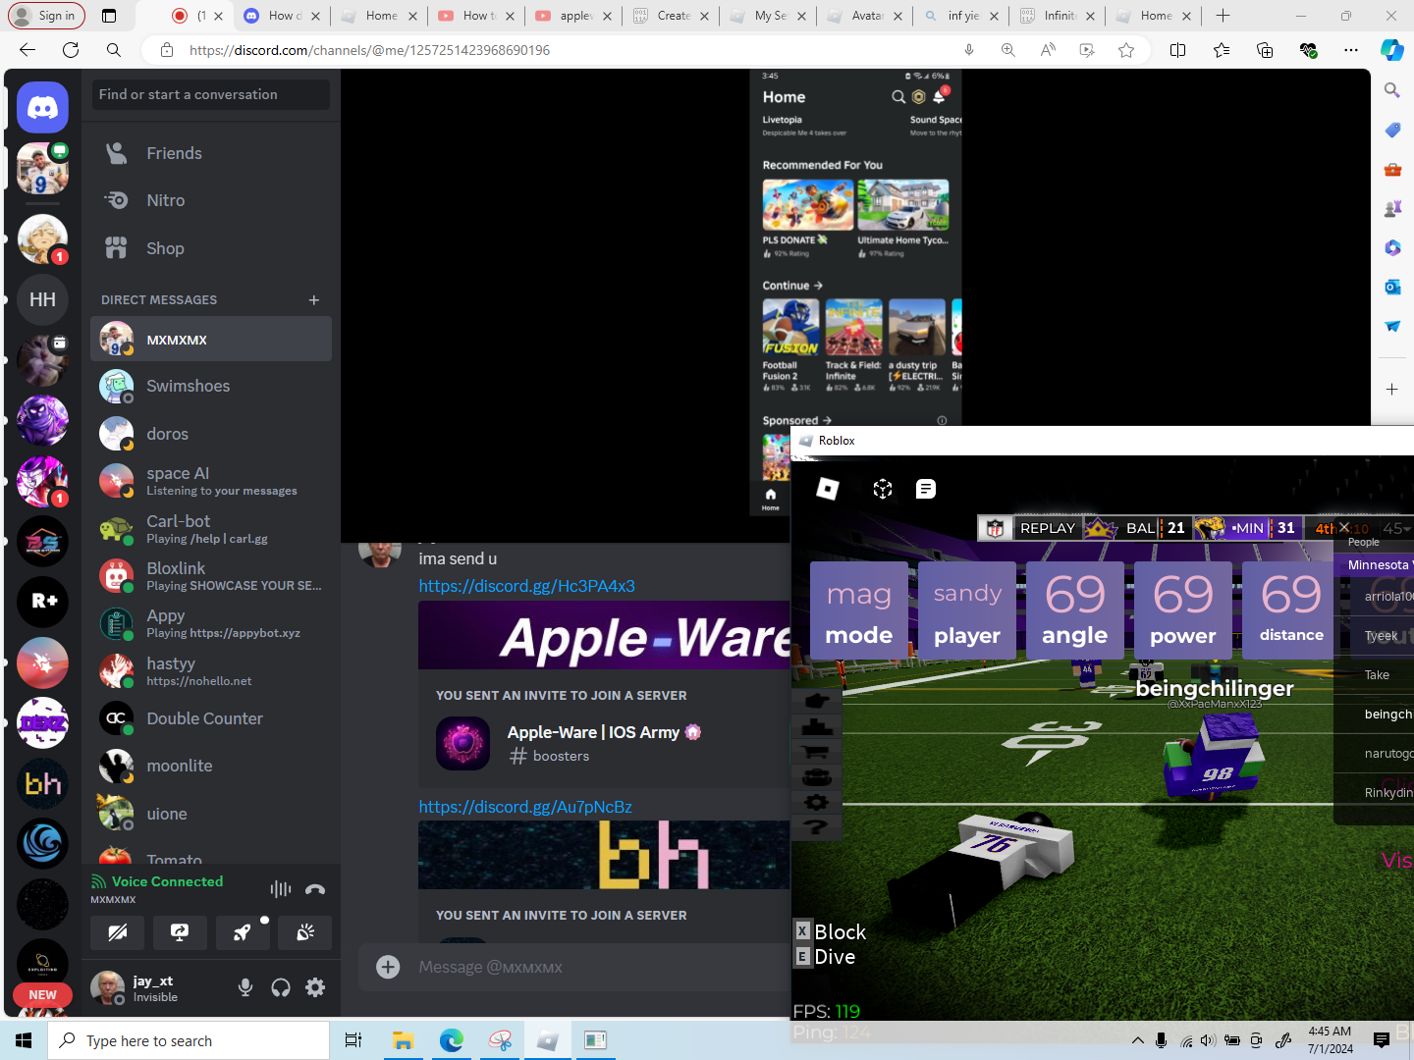Click the Apple-Ware | IOS Army server invite

pyautogui.click(x=604, y=732)
